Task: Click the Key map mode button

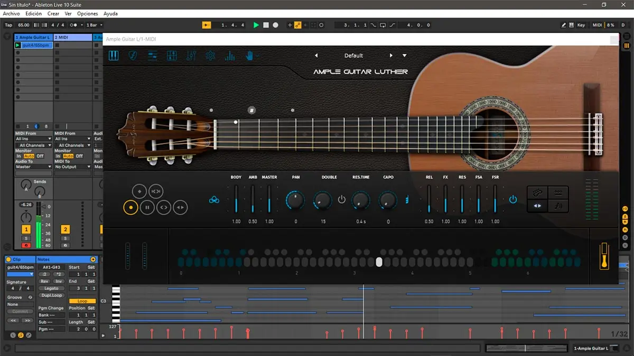Action: pos(581,25)
